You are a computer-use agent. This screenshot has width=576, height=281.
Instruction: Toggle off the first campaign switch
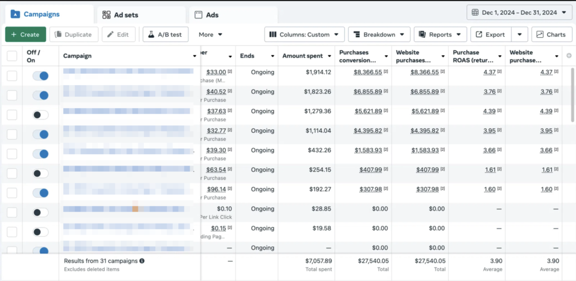click(x=40, y=76)
